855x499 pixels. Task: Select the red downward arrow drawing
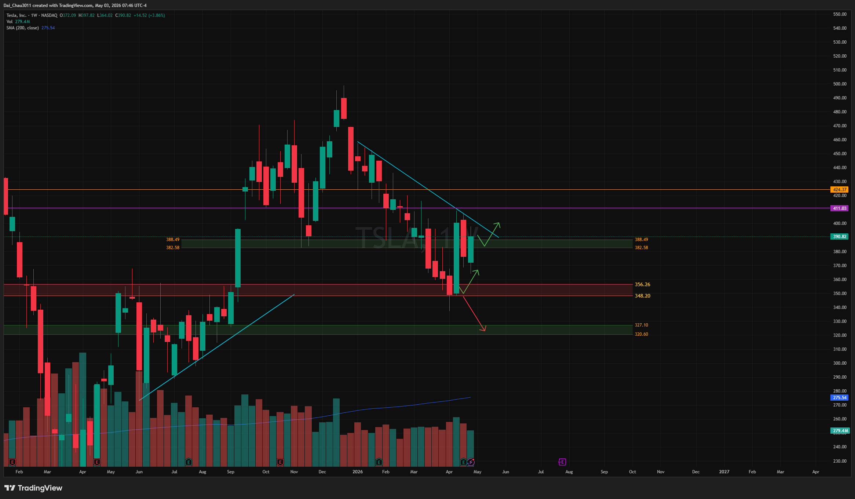tap(474, 313)
